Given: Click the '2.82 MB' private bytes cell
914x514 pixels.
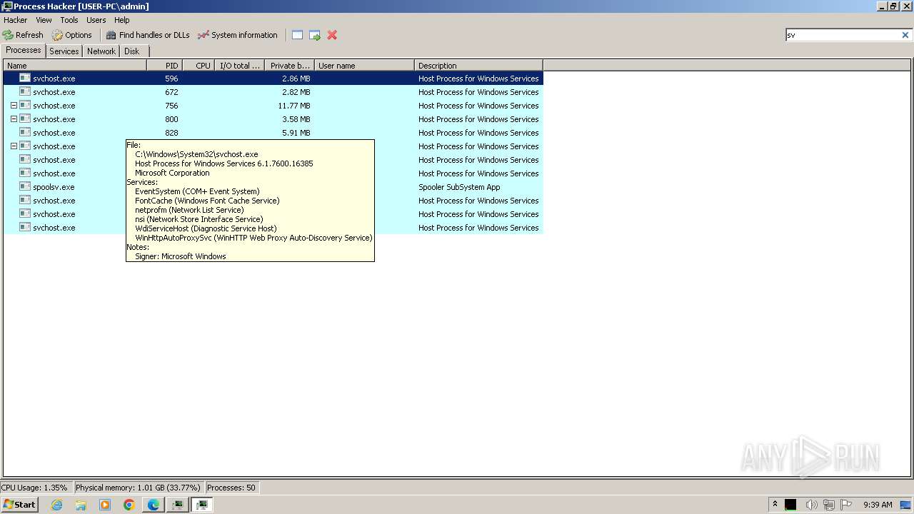Looking at the screenshot, I should [296, 92].
